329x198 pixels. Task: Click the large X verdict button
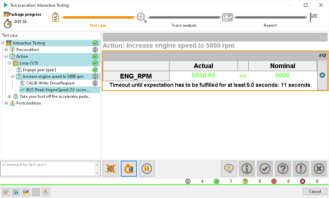[319, 169]
